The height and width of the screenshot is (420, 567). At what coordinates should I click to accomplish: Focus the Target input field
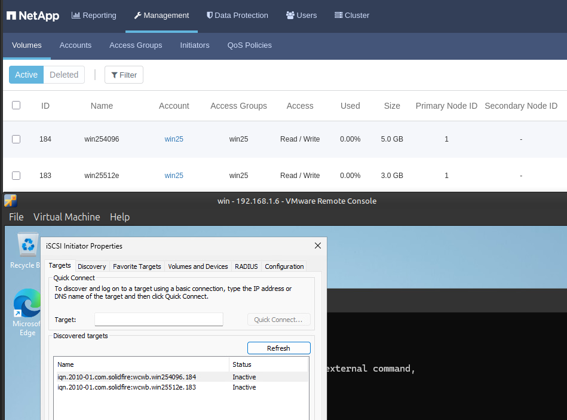(159, 320)
